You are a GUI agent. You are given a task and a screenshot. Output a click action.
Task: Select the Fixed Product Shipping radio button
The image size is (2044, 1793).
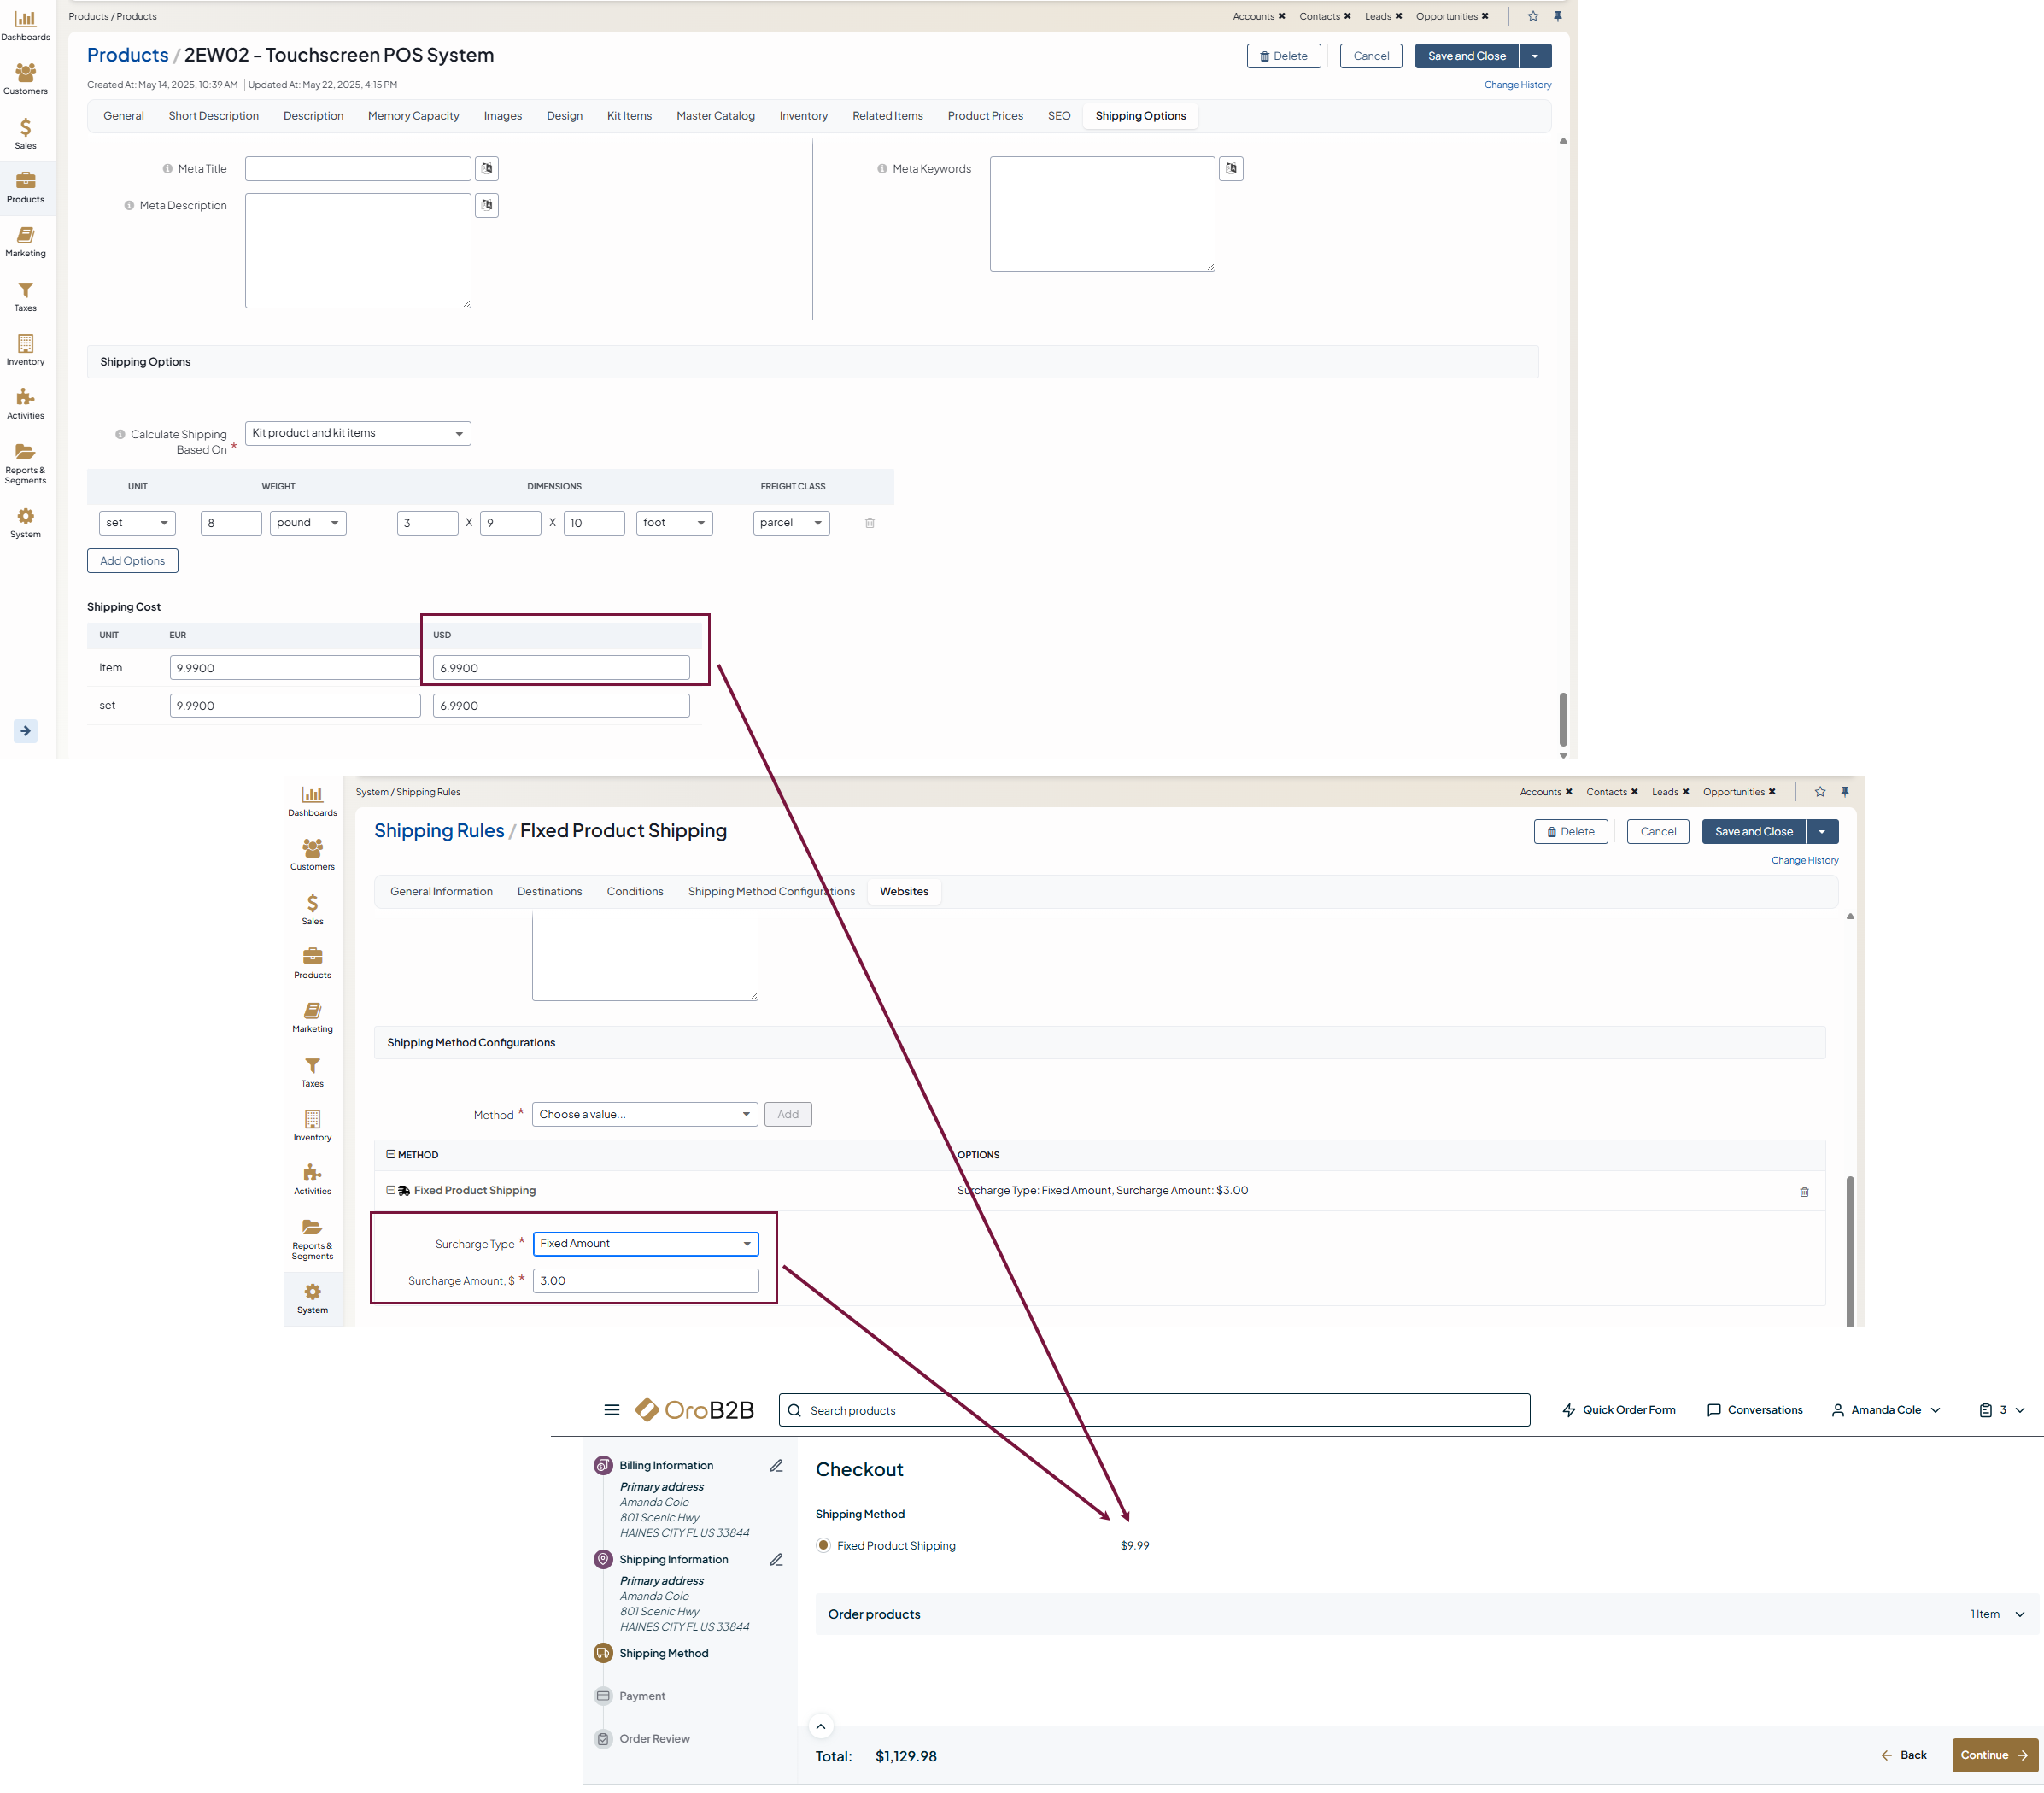pyautogui.click(x=823, y=1545)
